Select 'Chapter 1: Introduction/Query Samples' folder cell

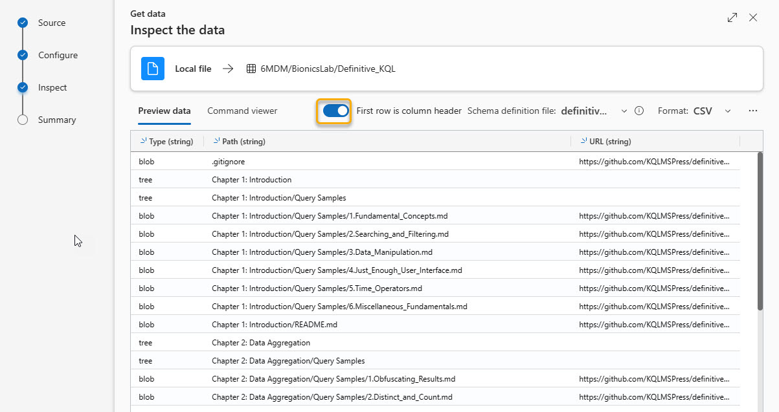point(387,197)
